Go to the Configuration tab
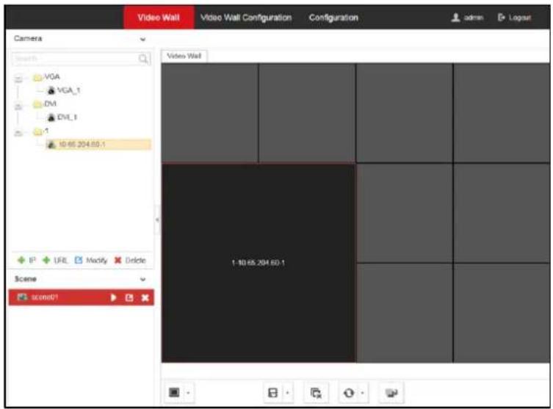The width and height of the screenshot is (553, 409). pos(333,18)
